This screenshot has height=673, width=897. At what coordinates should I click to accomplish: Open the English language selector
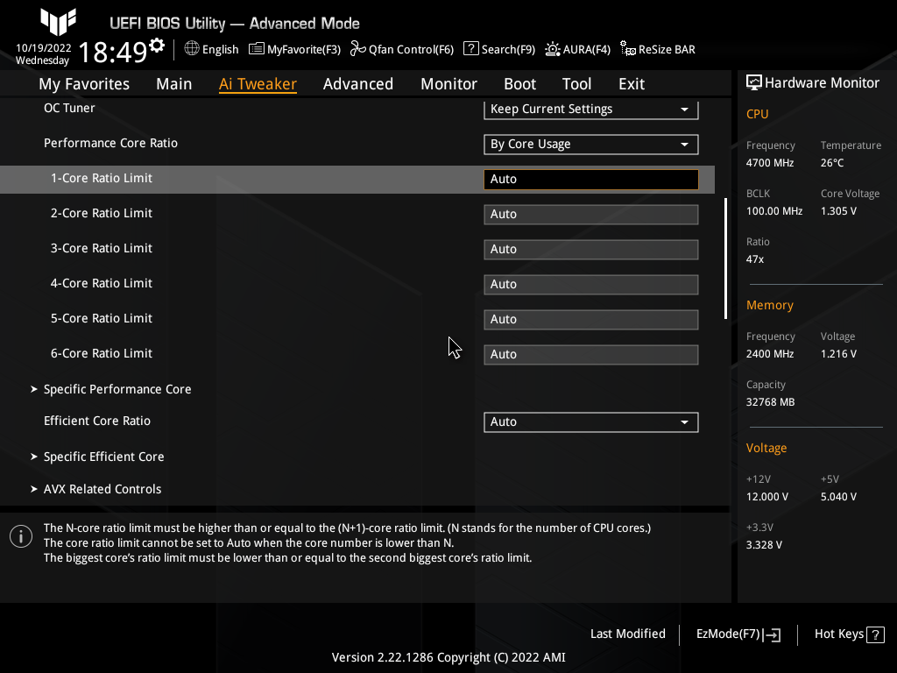tap(211, 49)
